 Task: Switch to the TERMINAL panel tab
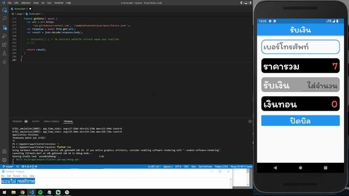pyautogui.click(x=68, y=121)
